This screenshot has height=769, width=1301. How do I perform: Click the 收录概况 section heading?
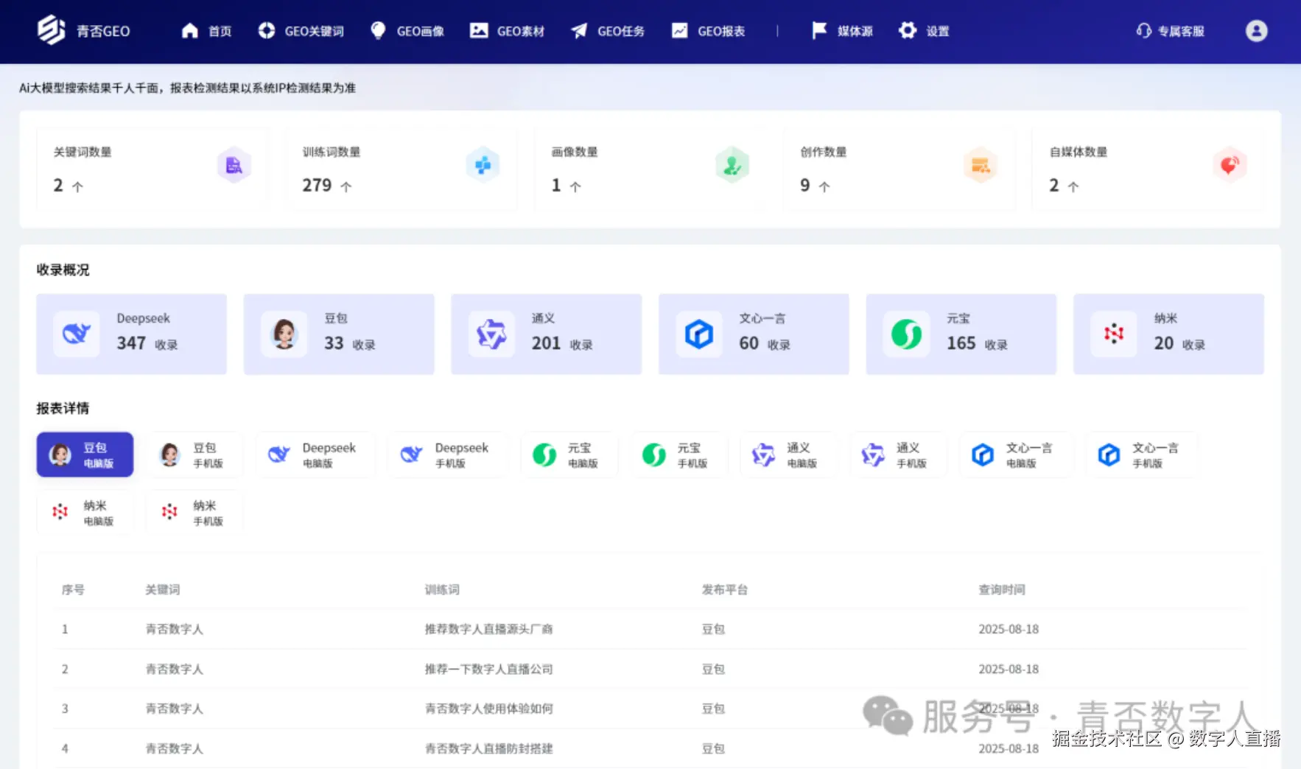pos(63,270)
